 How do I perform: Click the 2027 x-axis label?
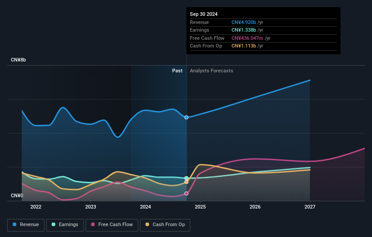310,207
